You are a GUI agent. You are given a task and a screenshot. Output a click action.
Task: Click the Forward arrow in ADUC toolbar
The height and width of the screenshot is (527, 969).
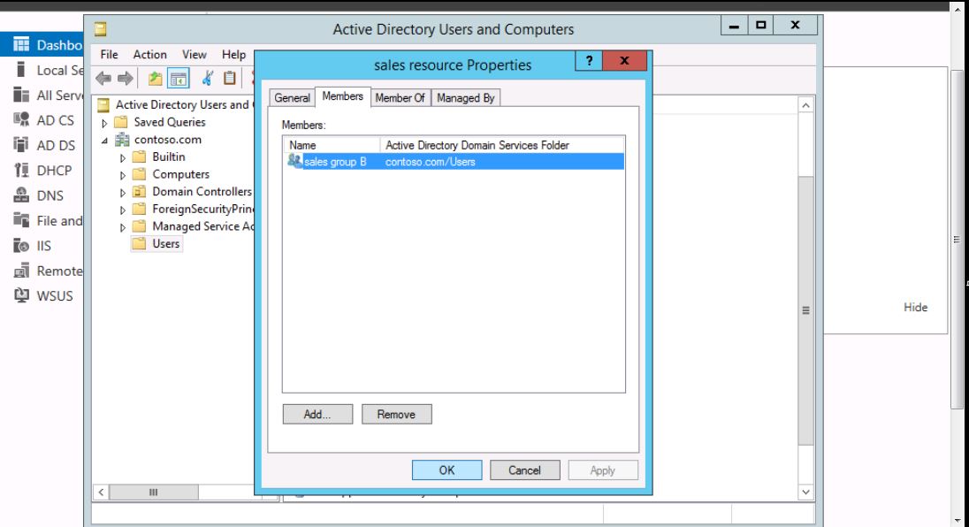click(126, 79)
